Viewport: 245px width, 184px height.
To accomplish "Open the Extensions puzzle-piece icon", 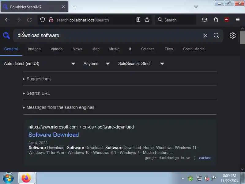I will [216, 20].
